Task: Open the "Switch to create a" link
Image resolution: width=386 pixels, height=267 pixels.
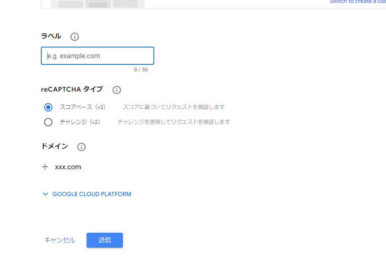Action: (357, 2)
